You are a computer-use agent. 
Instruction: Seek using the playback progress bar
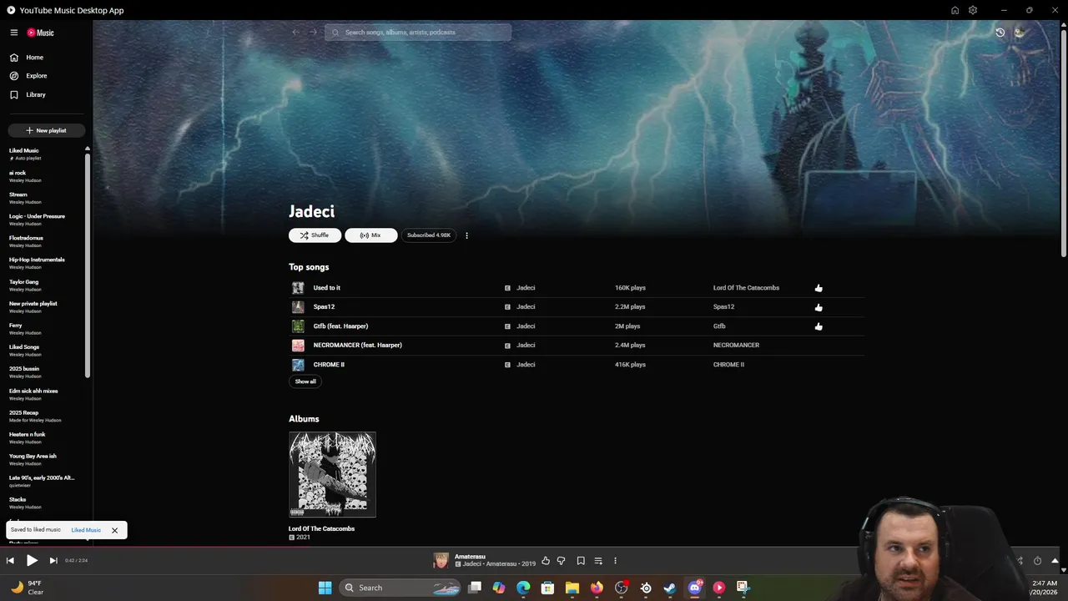click(534, 548)
